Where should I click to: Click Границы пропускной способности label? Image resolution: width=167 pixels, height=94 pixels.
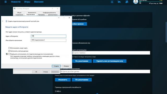68,87
